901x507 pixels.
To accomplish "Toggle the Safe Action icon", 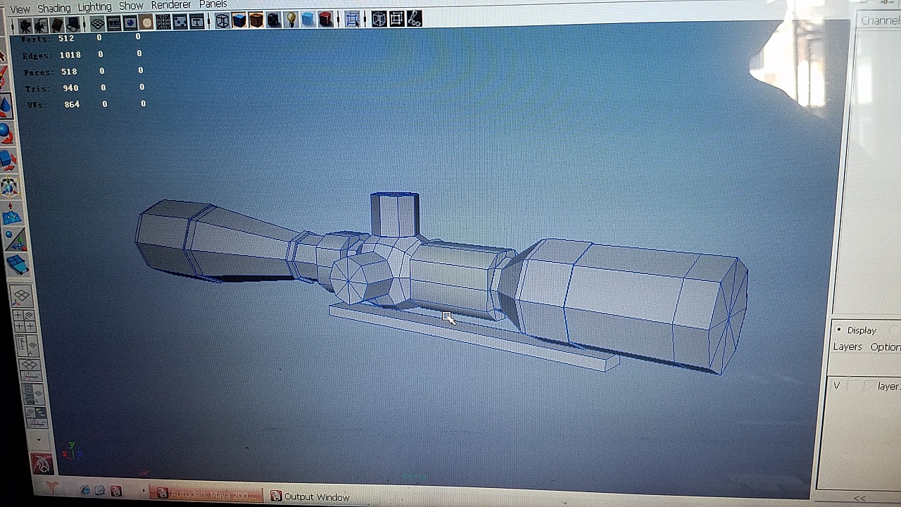I will pyautogui.click(x=180, y=22).
